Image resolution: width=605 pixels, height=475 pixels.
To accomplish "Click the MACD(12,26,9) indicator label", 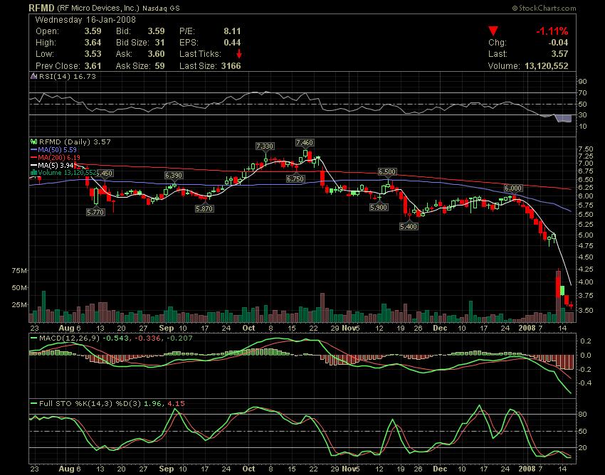I will (x=69, y=338).
